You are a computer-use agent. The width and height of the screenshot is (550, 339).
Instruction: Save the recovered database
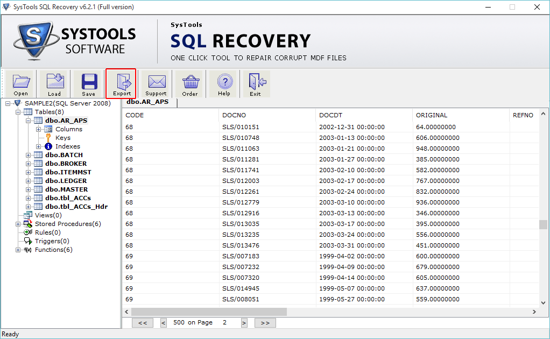click(x=88, y=83)
